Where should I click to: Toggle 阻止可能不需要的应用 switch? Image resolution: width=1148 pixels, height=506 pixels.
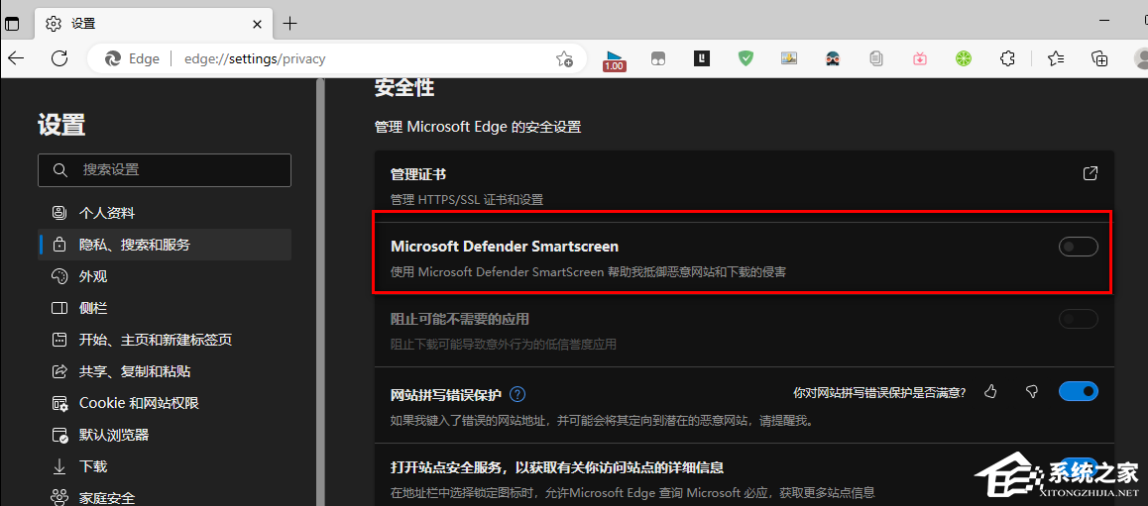coord(1079,319)
